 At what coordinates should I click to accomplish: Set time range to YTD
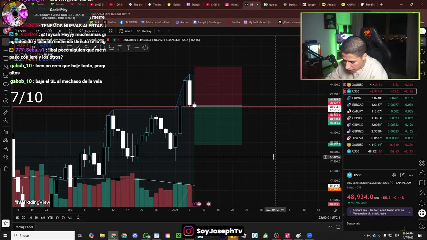click(50, 218)
